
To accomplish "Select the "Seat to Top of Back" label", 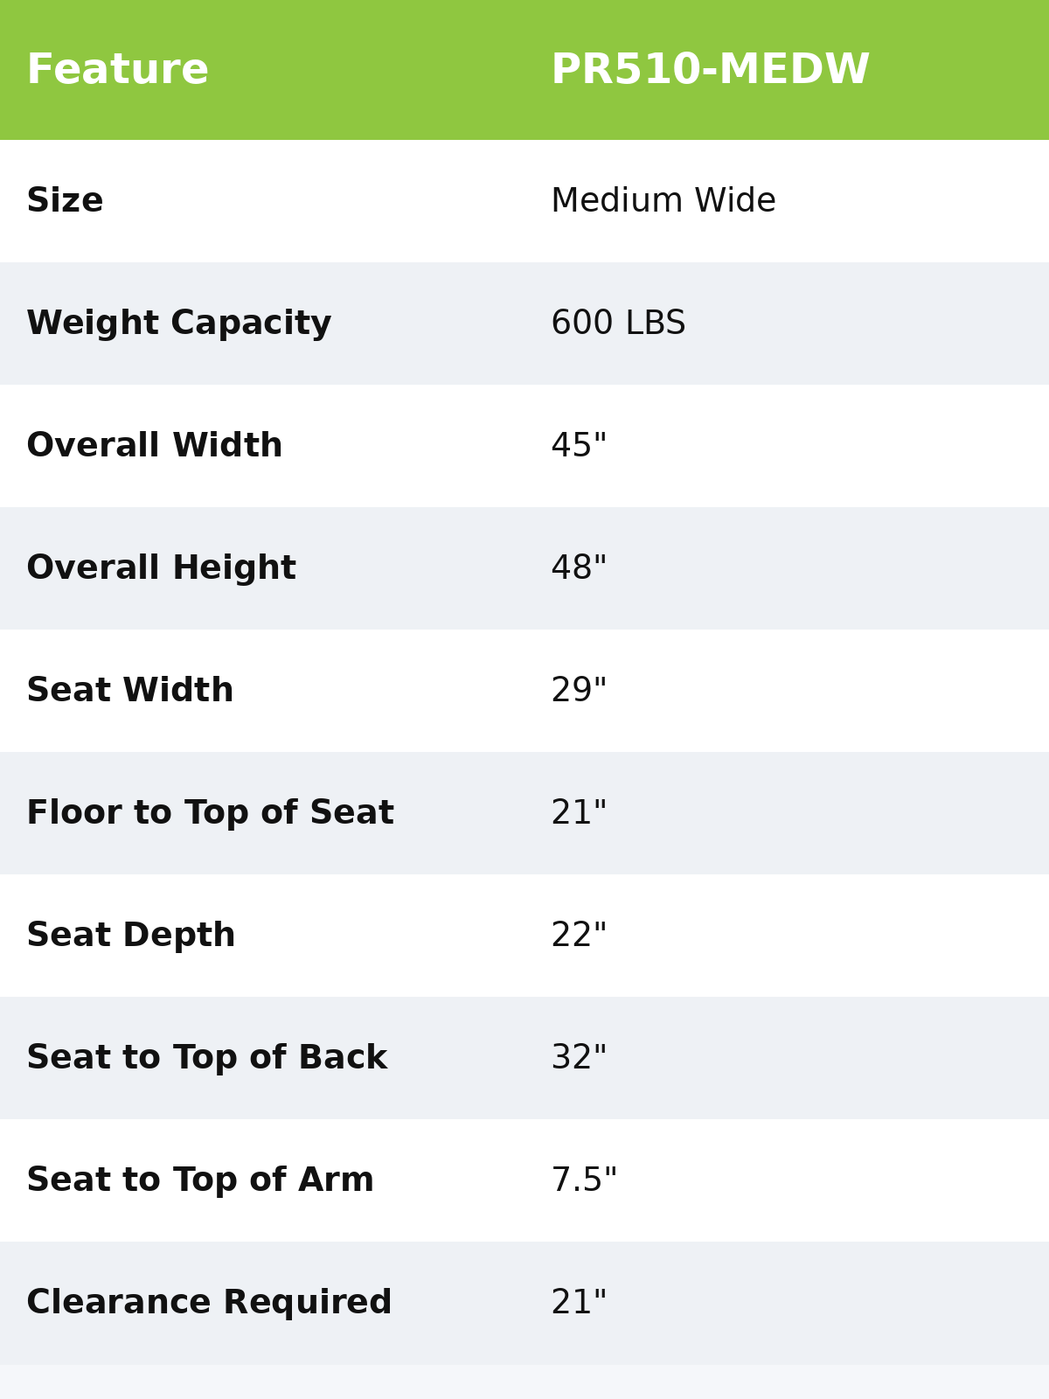I will coord(207,1058).
